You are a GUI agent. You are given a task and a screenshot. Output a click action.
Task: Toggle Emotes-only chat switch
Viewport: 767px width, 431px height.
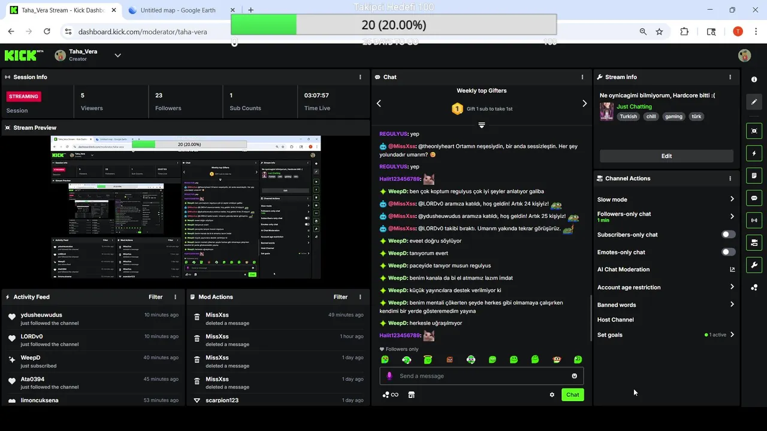729,252
